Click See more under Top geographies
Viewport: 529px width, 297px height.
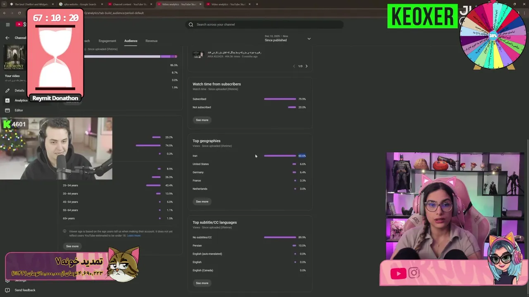202,202
